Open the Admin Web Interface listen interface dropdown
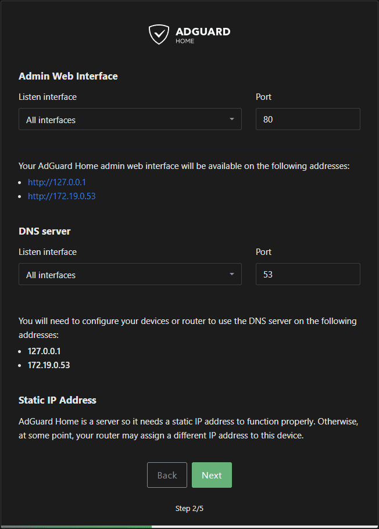Viewport: 379px width, 529px height. (x=122, y=120)
